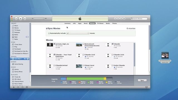
Task: Open the Automatically include movies dropdown
Action: pyautogui.click(x=78, y=33)
